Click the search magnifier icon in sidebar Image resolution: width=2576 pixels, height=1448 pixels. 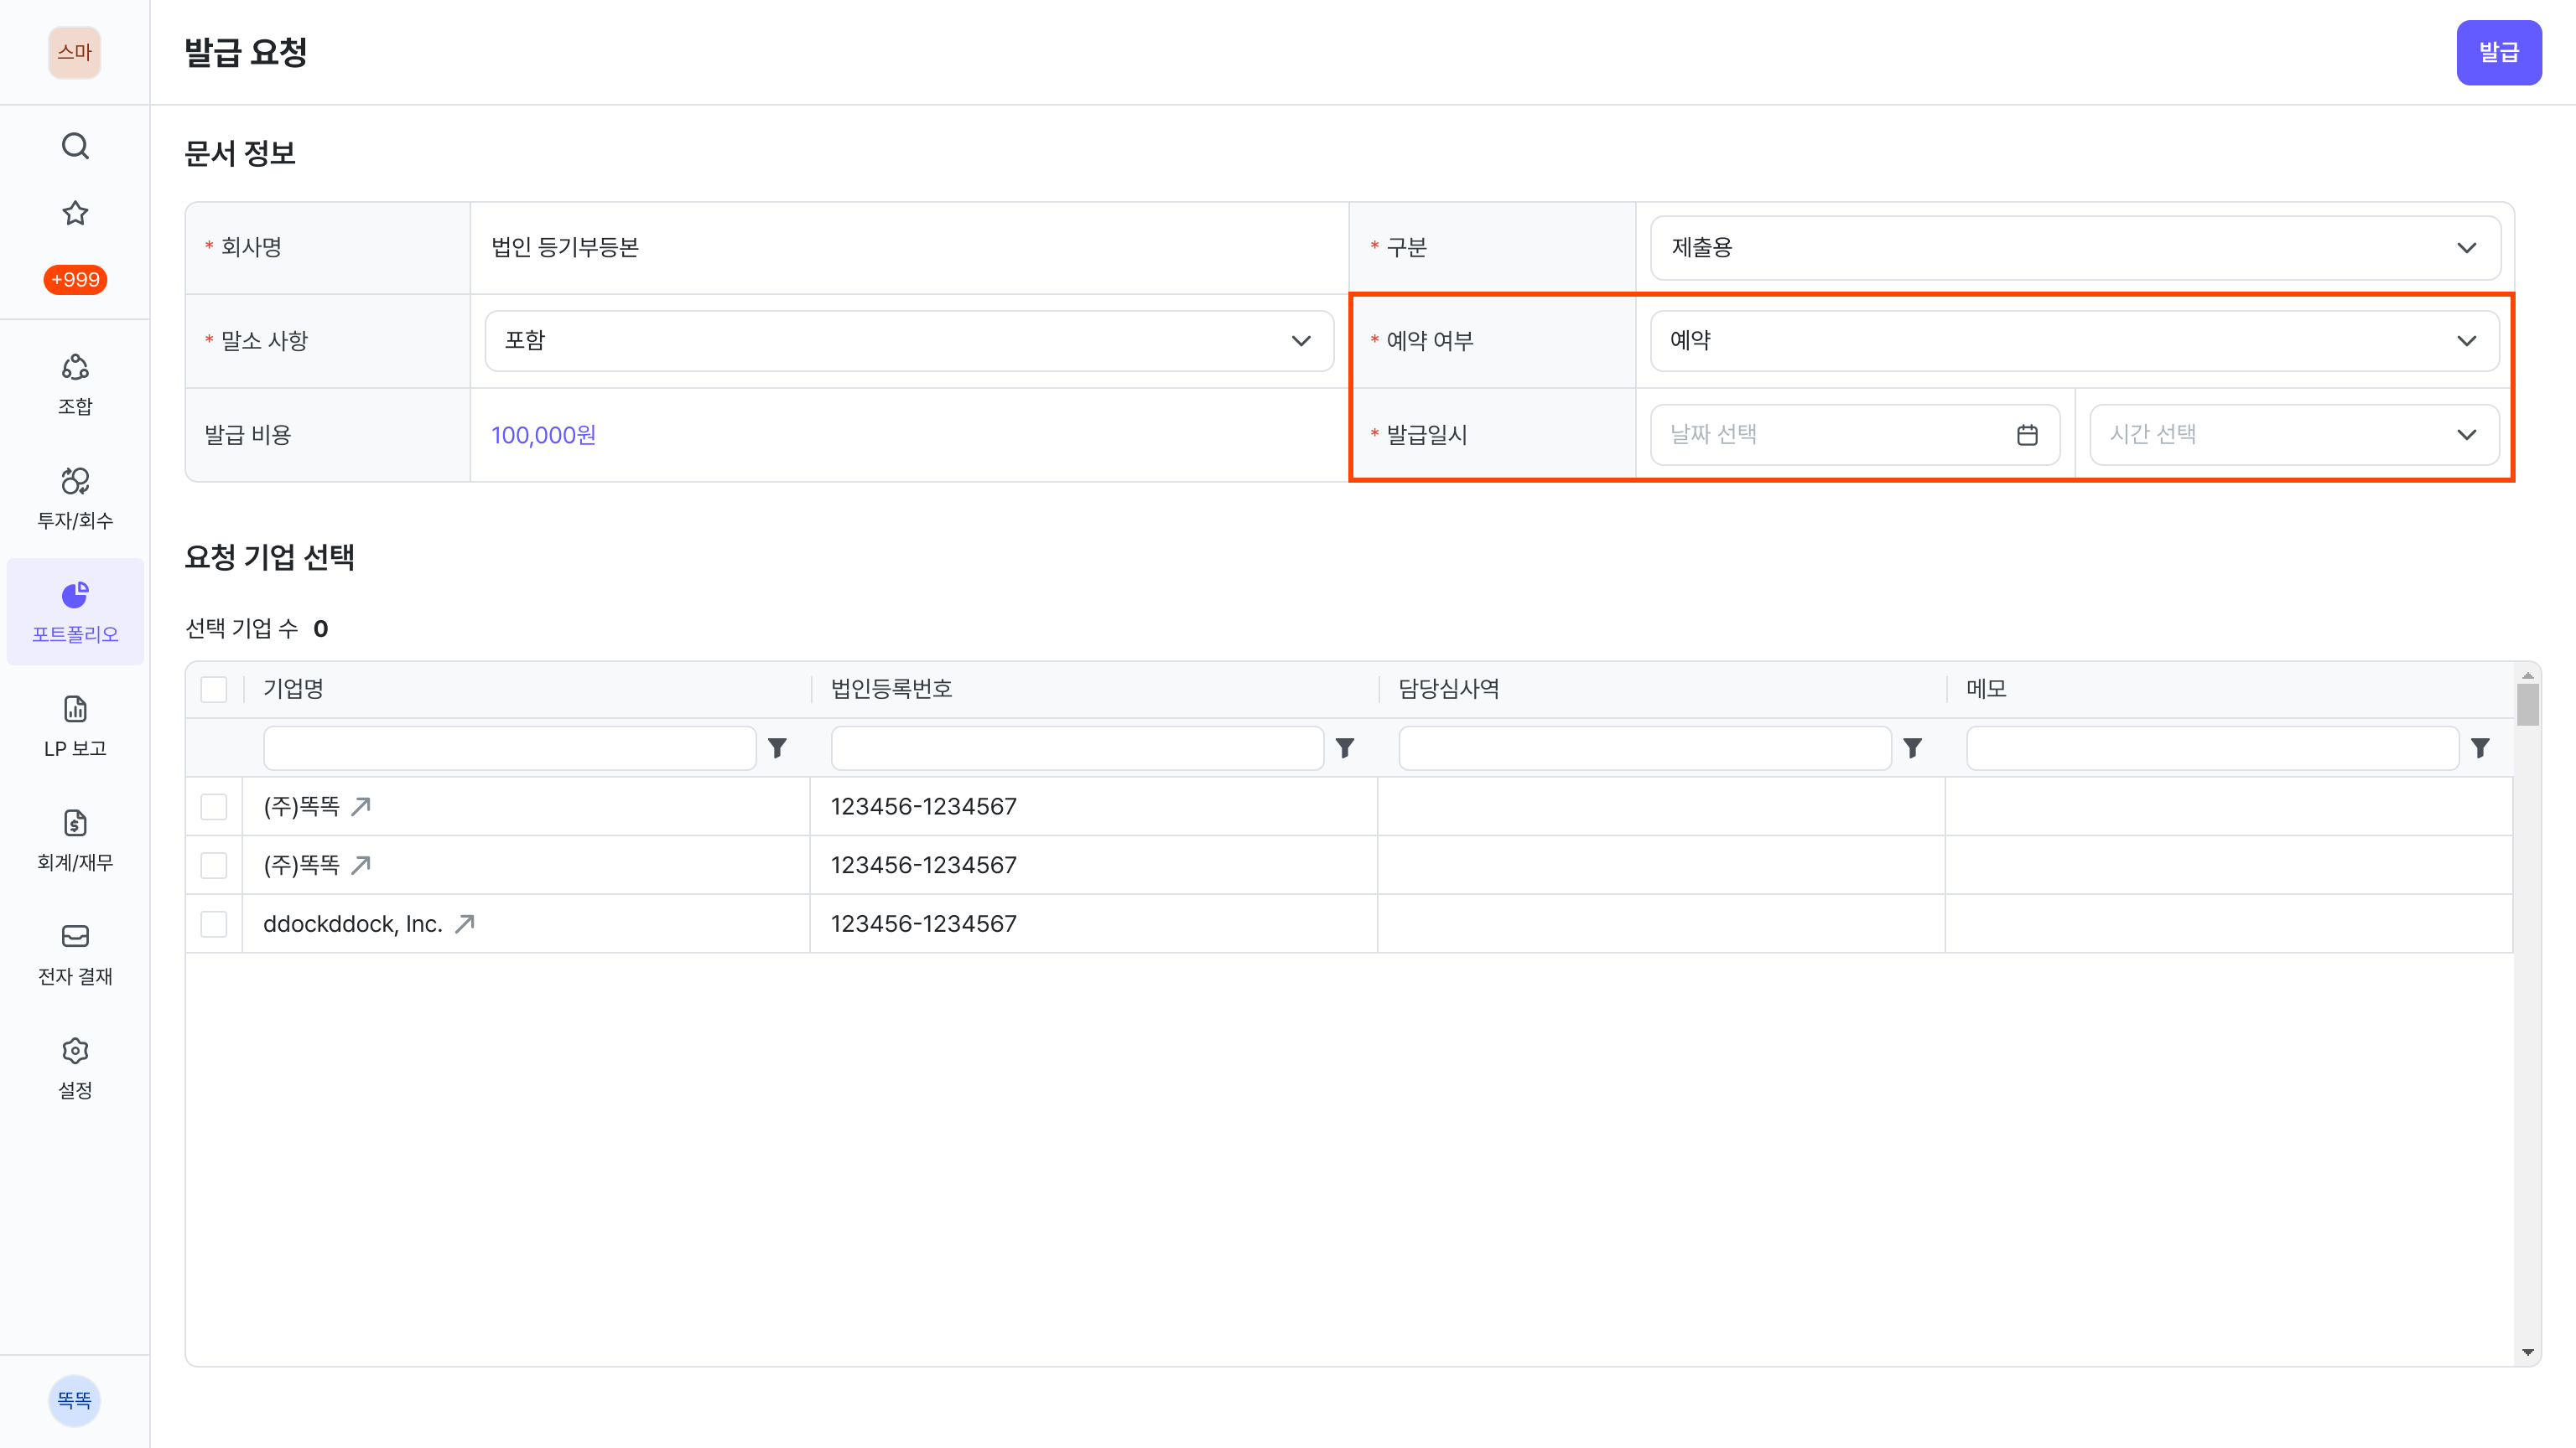click(75, 147)
